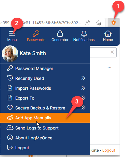This screenshot has width=125, height=157.
Task: Click the info icon beside About LogMeOnce
Action: tap(10, 137)
